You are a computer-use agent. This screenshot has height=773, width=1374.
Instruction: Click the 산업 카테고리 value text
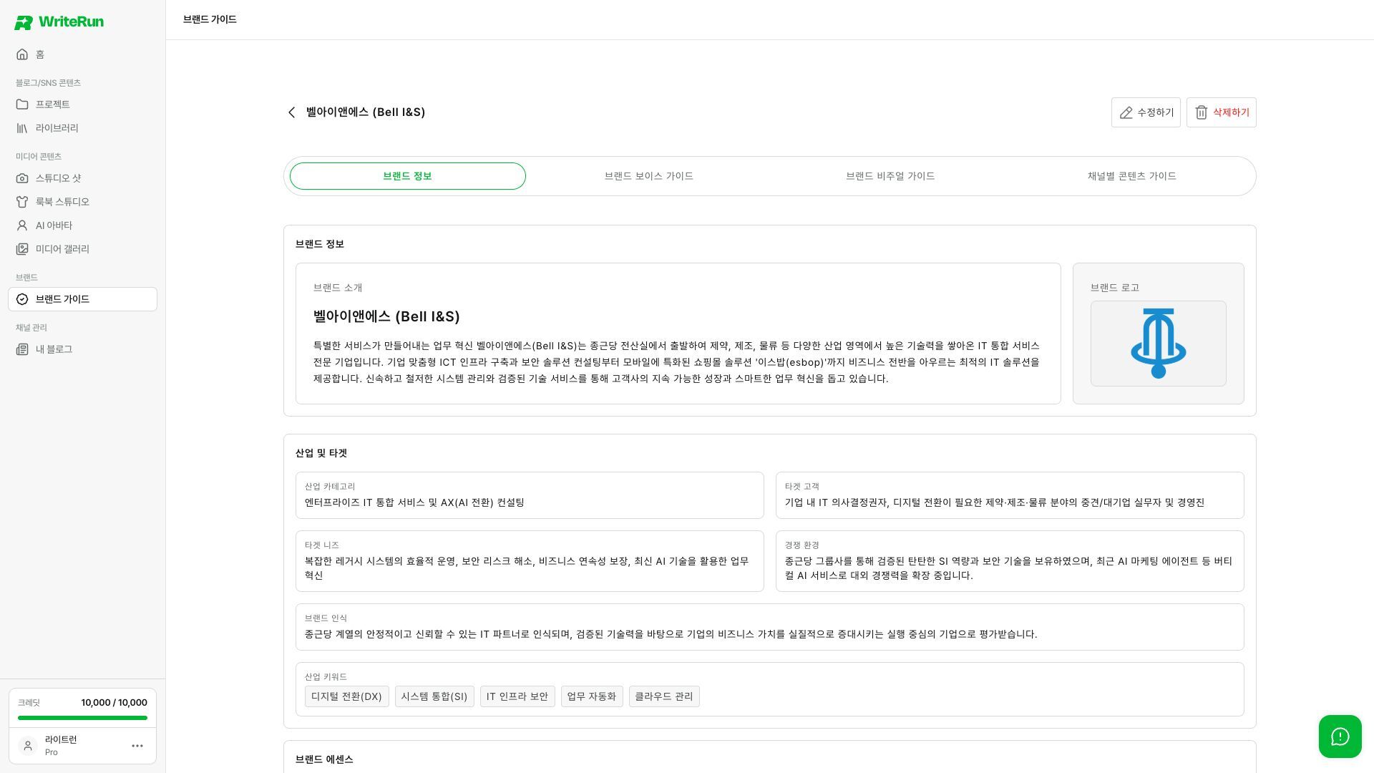pyautogui.click(x=414, y=502)
